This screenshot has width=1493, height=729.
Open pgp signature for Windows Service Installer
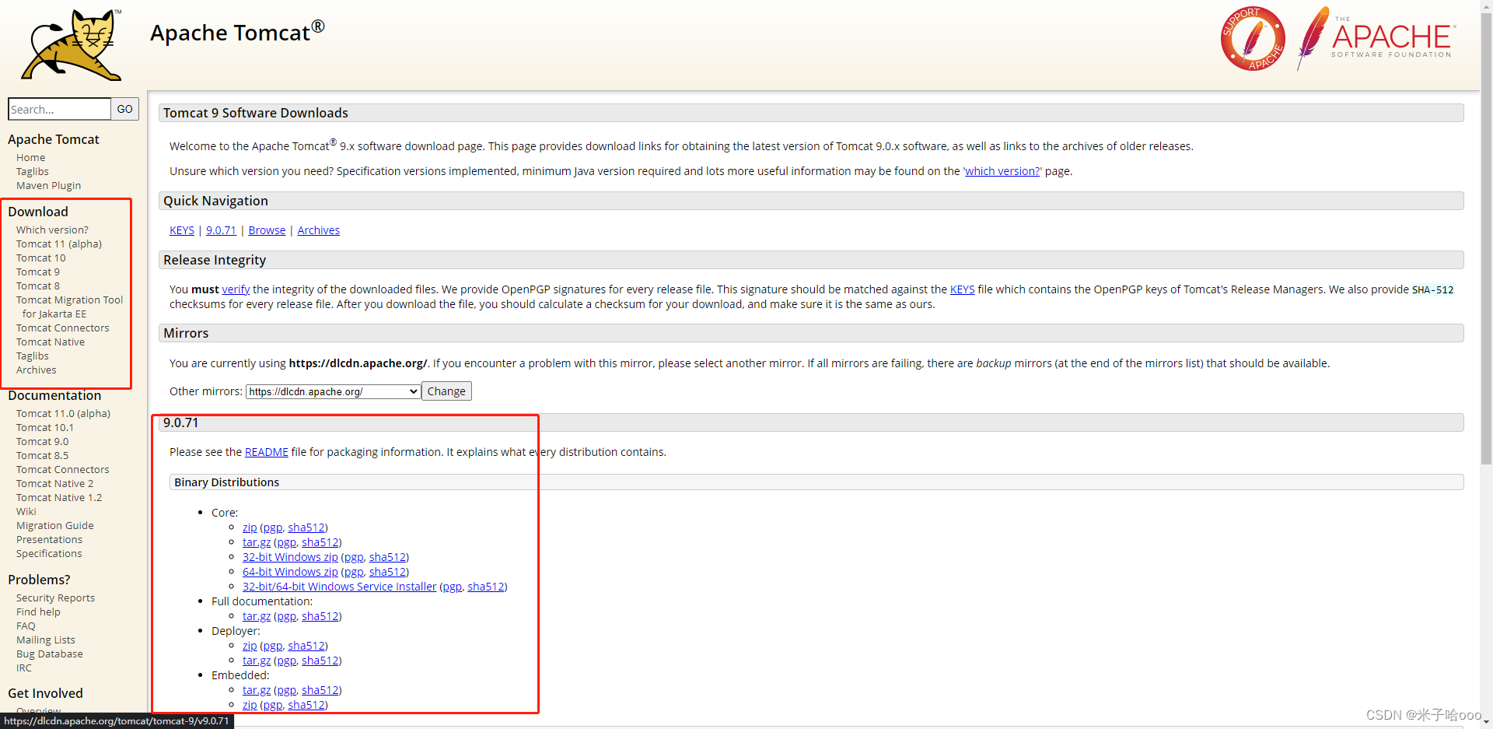(x=452, y=587)
